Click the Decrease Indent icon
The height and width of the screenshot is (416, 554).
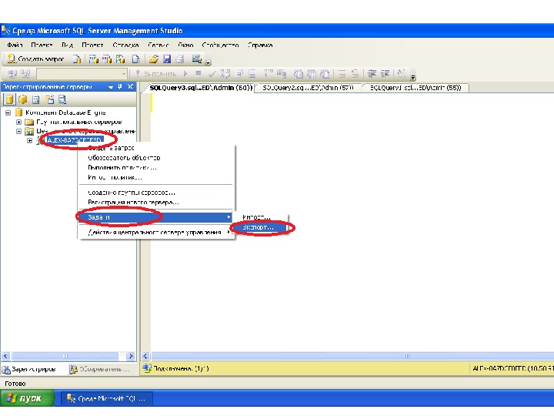[x=372, y=74]
